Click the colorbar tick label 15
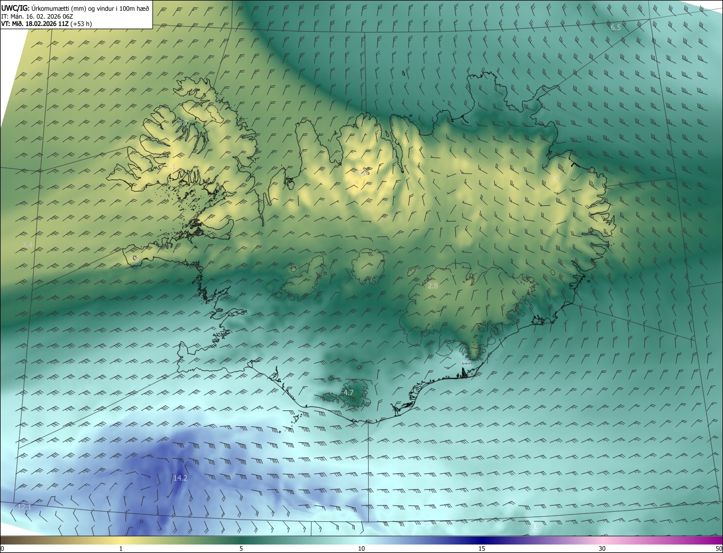The width and height of the screenshot is (723, 553). [482, 549]
